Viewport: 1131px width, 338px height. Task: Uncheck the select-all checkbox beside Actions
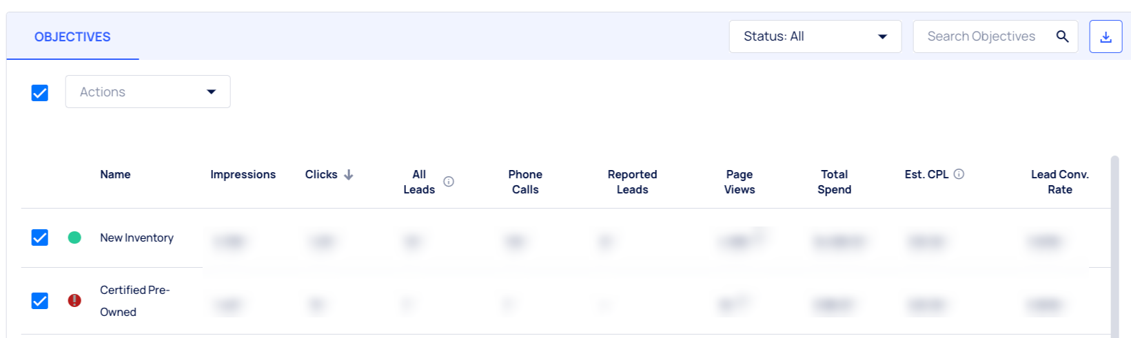(x=40, y=92)
